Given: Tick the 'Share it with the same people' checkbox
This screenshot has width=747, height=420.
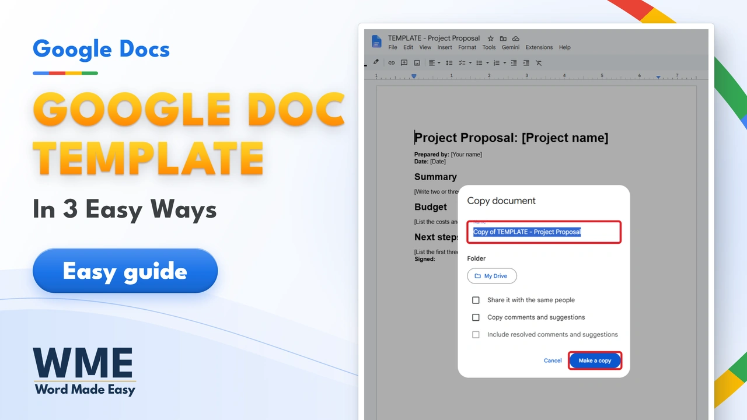Looking at the screenshot, I should tap(476, 300).
